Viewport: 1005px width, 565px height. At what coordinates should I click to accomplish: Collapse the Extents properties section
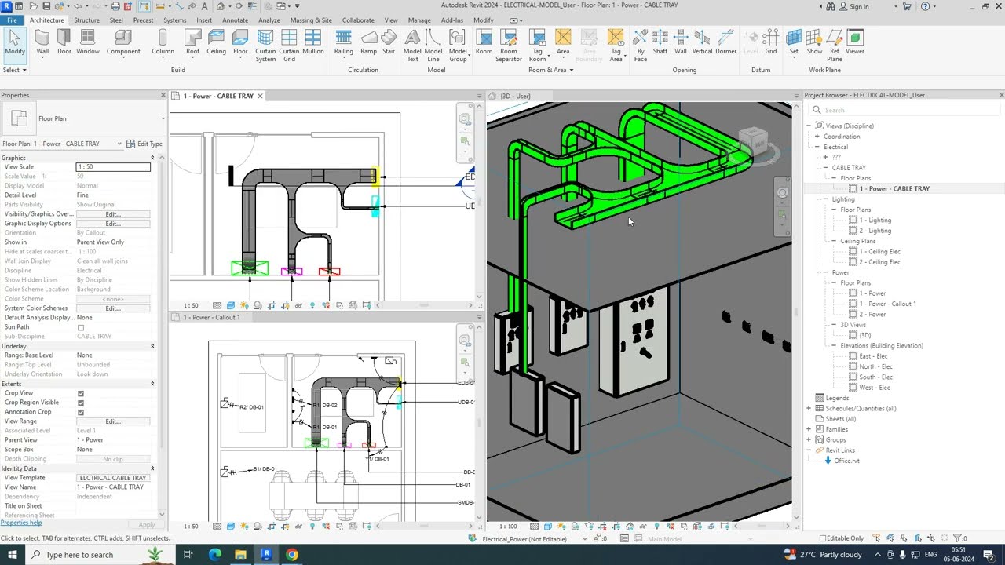pyautogui.click(x=152, y=384)
